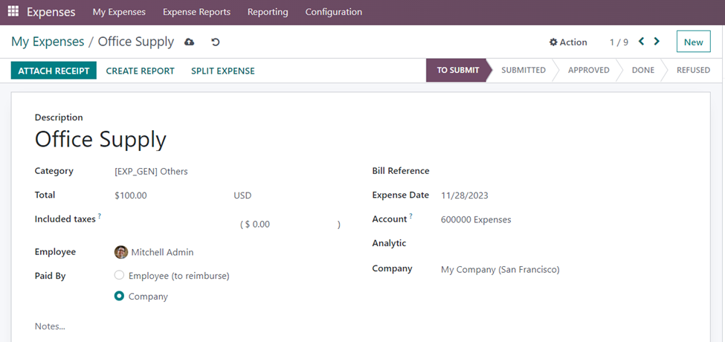Navigate to My Expenses breadcrumb link
Screen dimensions: 725x342
[x=48, y=42]
